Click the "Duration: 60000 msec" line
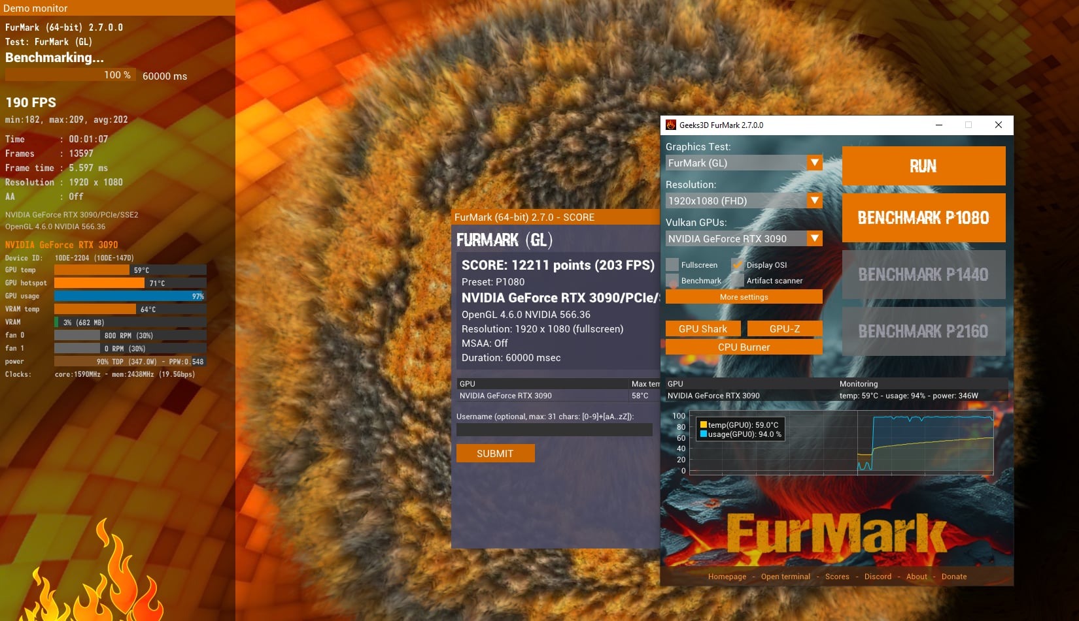 pyautogui.click(x=511, y=357)
